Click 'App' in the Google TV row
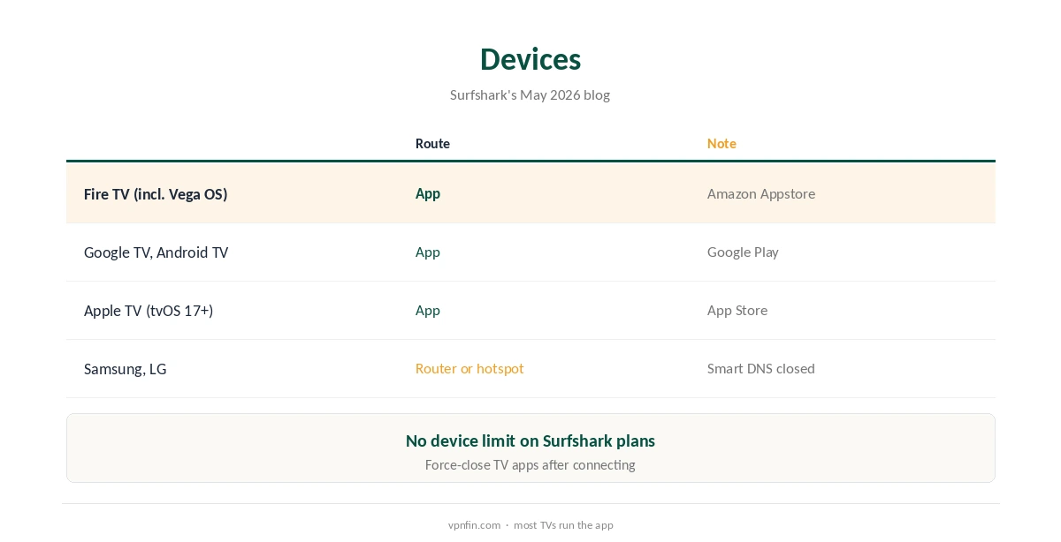 click(428, 252)
